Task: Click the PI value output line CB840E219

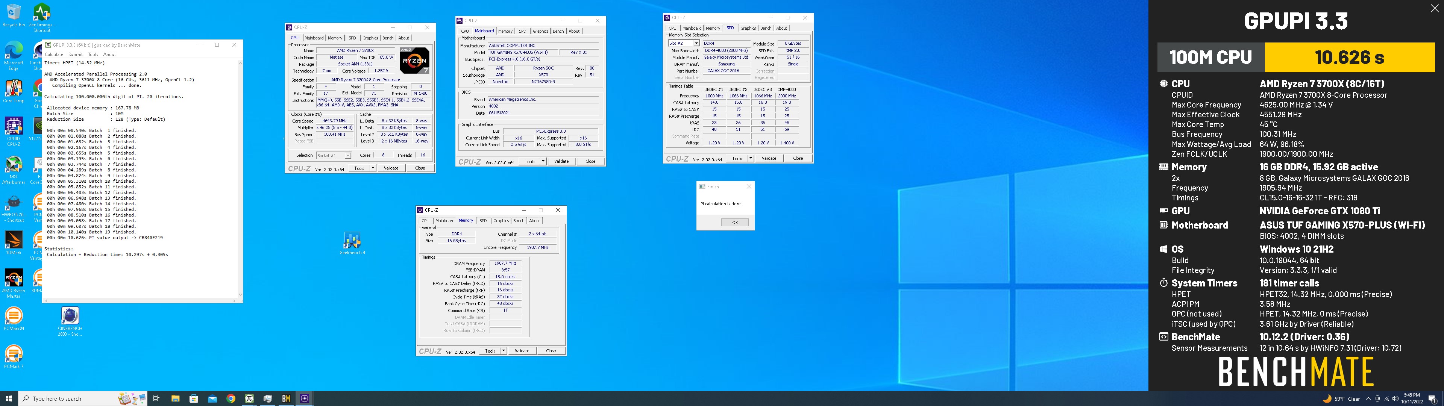Action: click(x=105, y=238)
